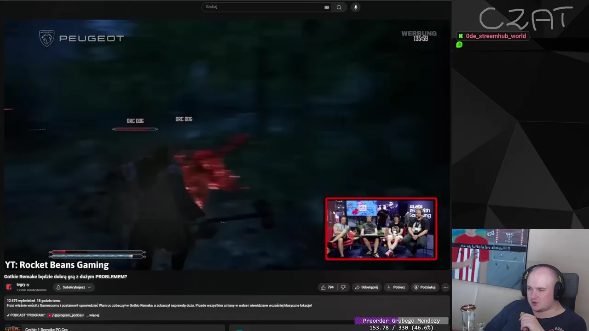
Task: Like the video showing 794 likes
Action: 327,287
